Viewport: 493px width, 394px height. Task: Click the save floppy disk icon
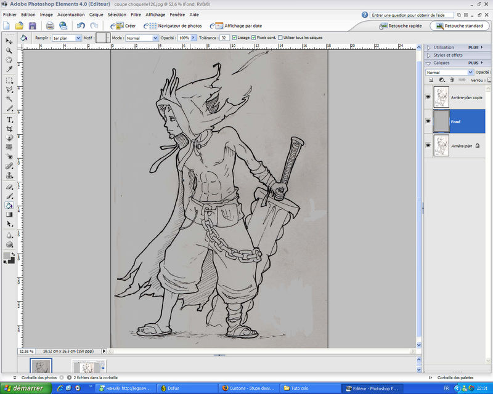tap(33, 26)
